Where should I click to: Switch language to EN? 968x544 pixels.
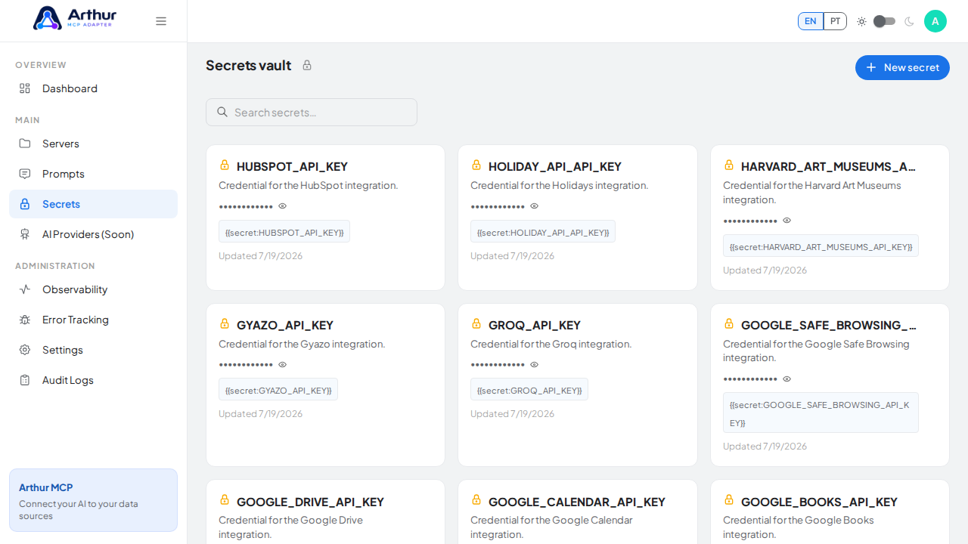point(811,21)
